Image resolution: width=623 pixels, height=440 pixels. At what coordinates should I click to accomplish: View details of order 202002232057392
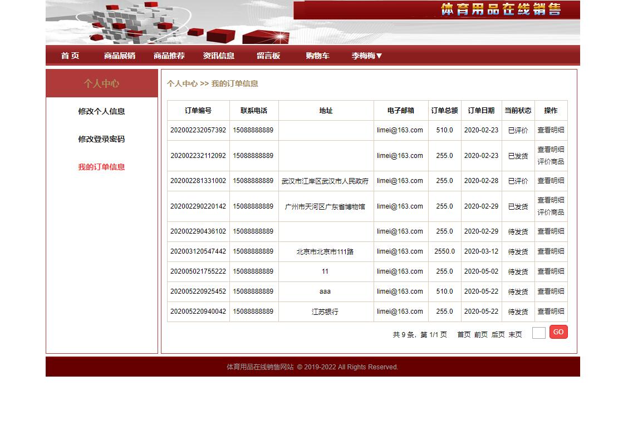click(551, 130)
